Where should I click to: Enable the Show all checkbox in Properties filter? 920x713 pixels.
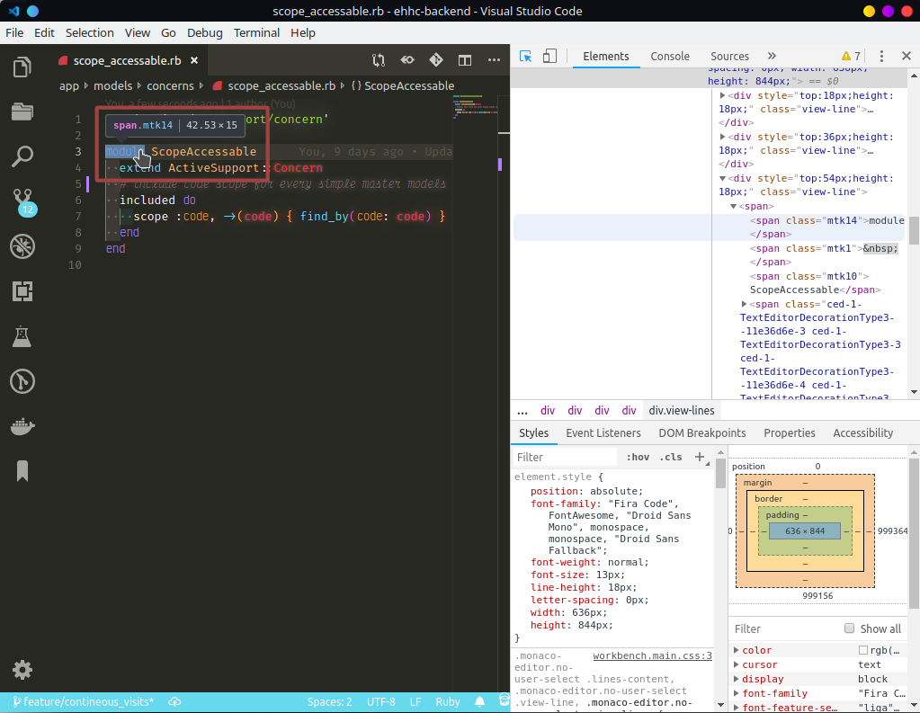[x=849, y=628]
